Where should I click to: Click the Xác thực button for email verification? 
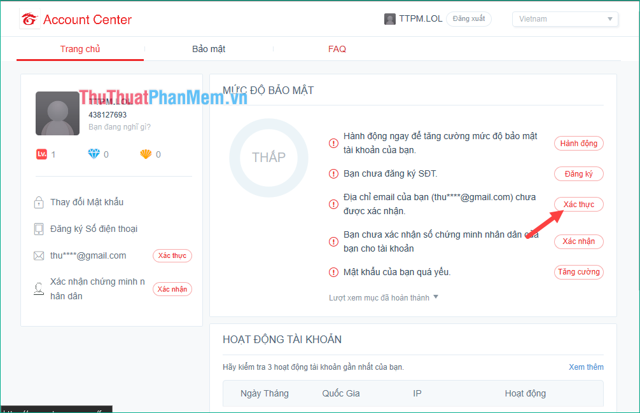click(x=578, y=204)
